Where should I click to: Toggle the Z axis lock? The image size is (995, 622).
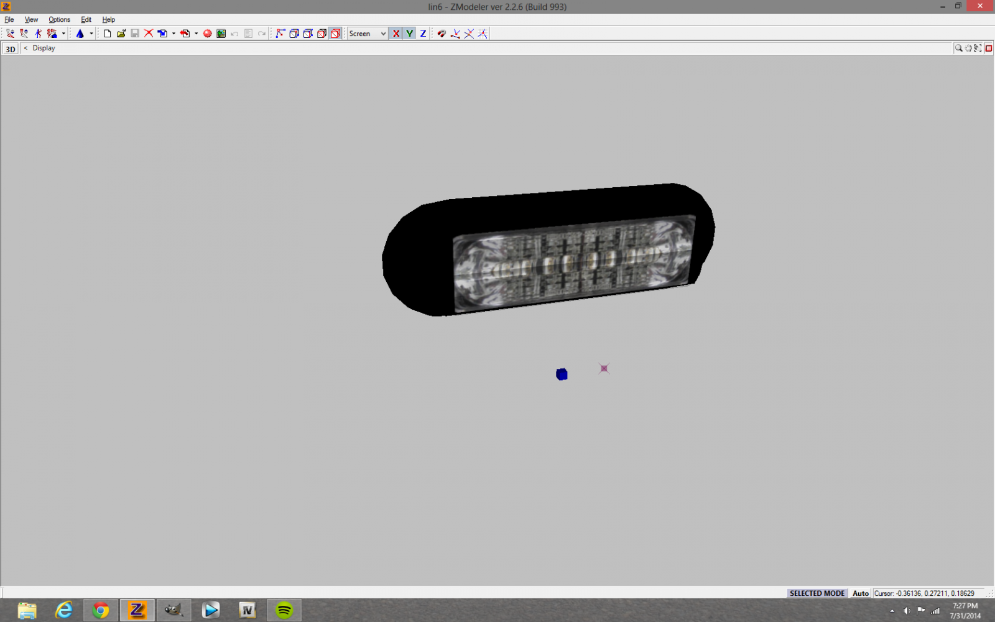423,34
